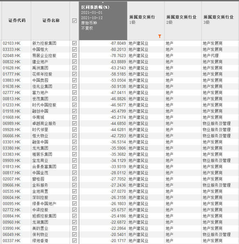Select code cell 06666.HK
The width and height of the screenshot is (239, 244).
pyautogui.click(x=12, y=136)
